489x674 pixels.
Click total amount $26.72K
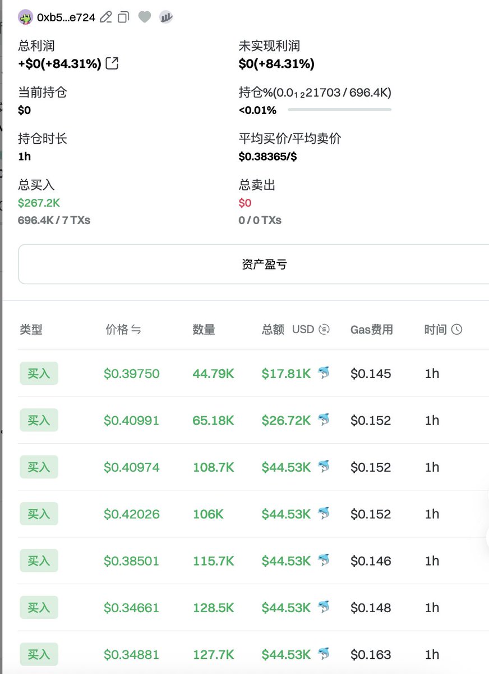(x=286, y=420)
